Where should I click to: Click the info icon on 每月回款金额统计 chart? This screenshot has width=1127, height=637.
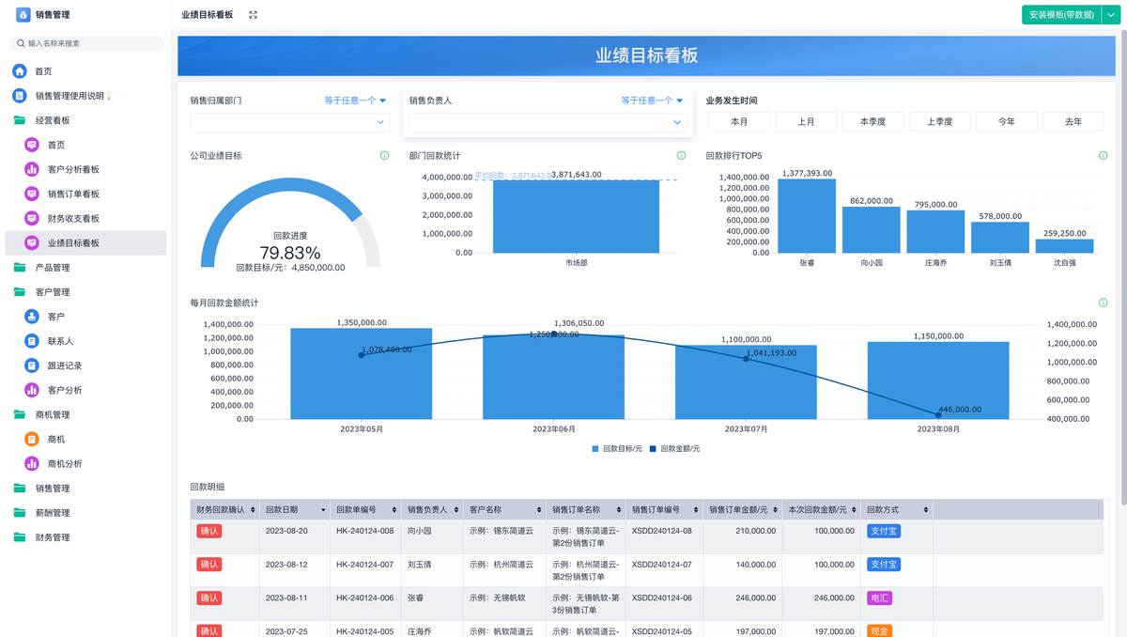pos(1103,303)
